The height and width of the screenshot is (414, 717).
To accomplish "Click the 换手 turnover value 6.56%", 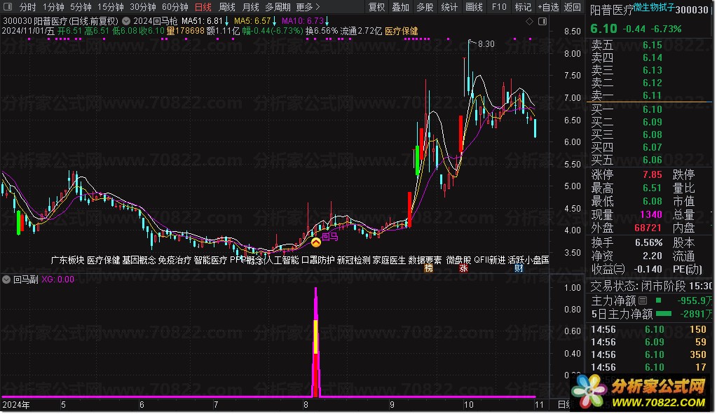I will tap(648, 242).
